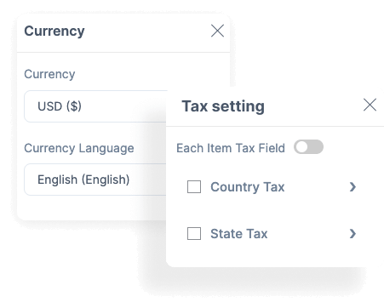
Task: Click the Country Tax label
Action: [248, 187]
